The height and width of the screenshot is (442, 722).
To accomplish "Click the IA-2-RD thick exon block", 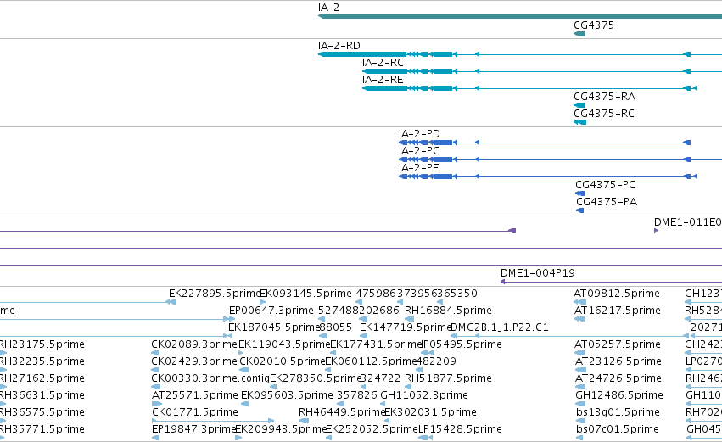I will (x=362, y=54).
